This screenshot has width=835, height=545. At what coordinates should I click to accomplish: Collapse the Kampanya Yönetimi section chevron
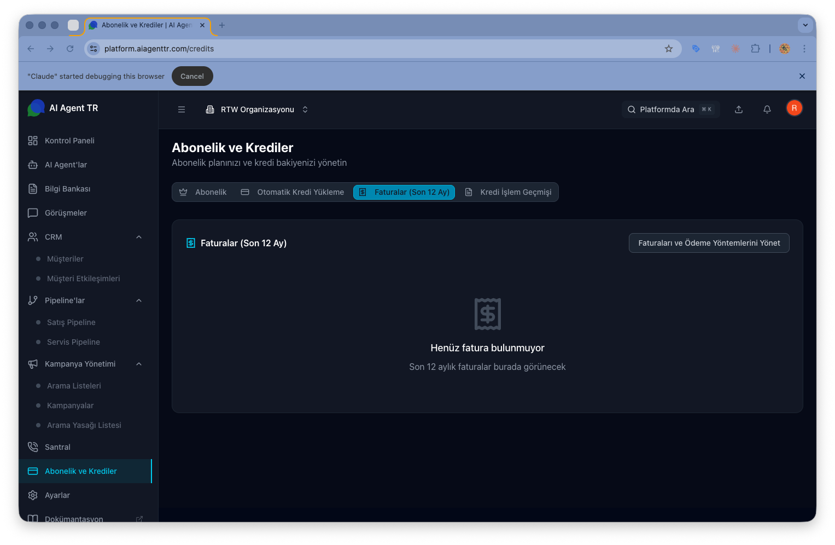139,364
